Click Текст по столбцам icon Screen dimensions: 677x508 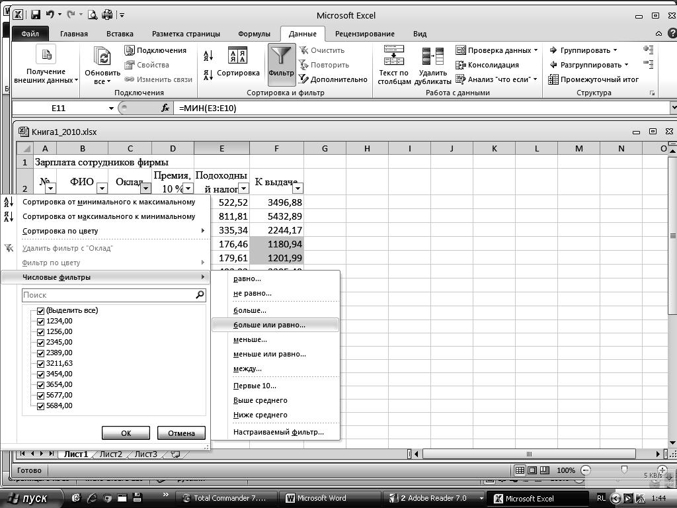(x=394, y=56)
